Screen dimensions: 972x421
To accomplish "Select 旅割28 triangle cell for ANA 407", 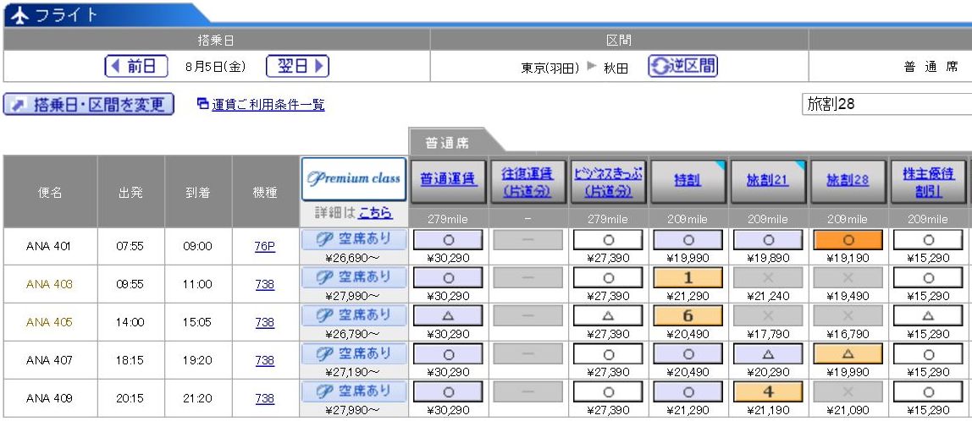I will coord(848,354).
